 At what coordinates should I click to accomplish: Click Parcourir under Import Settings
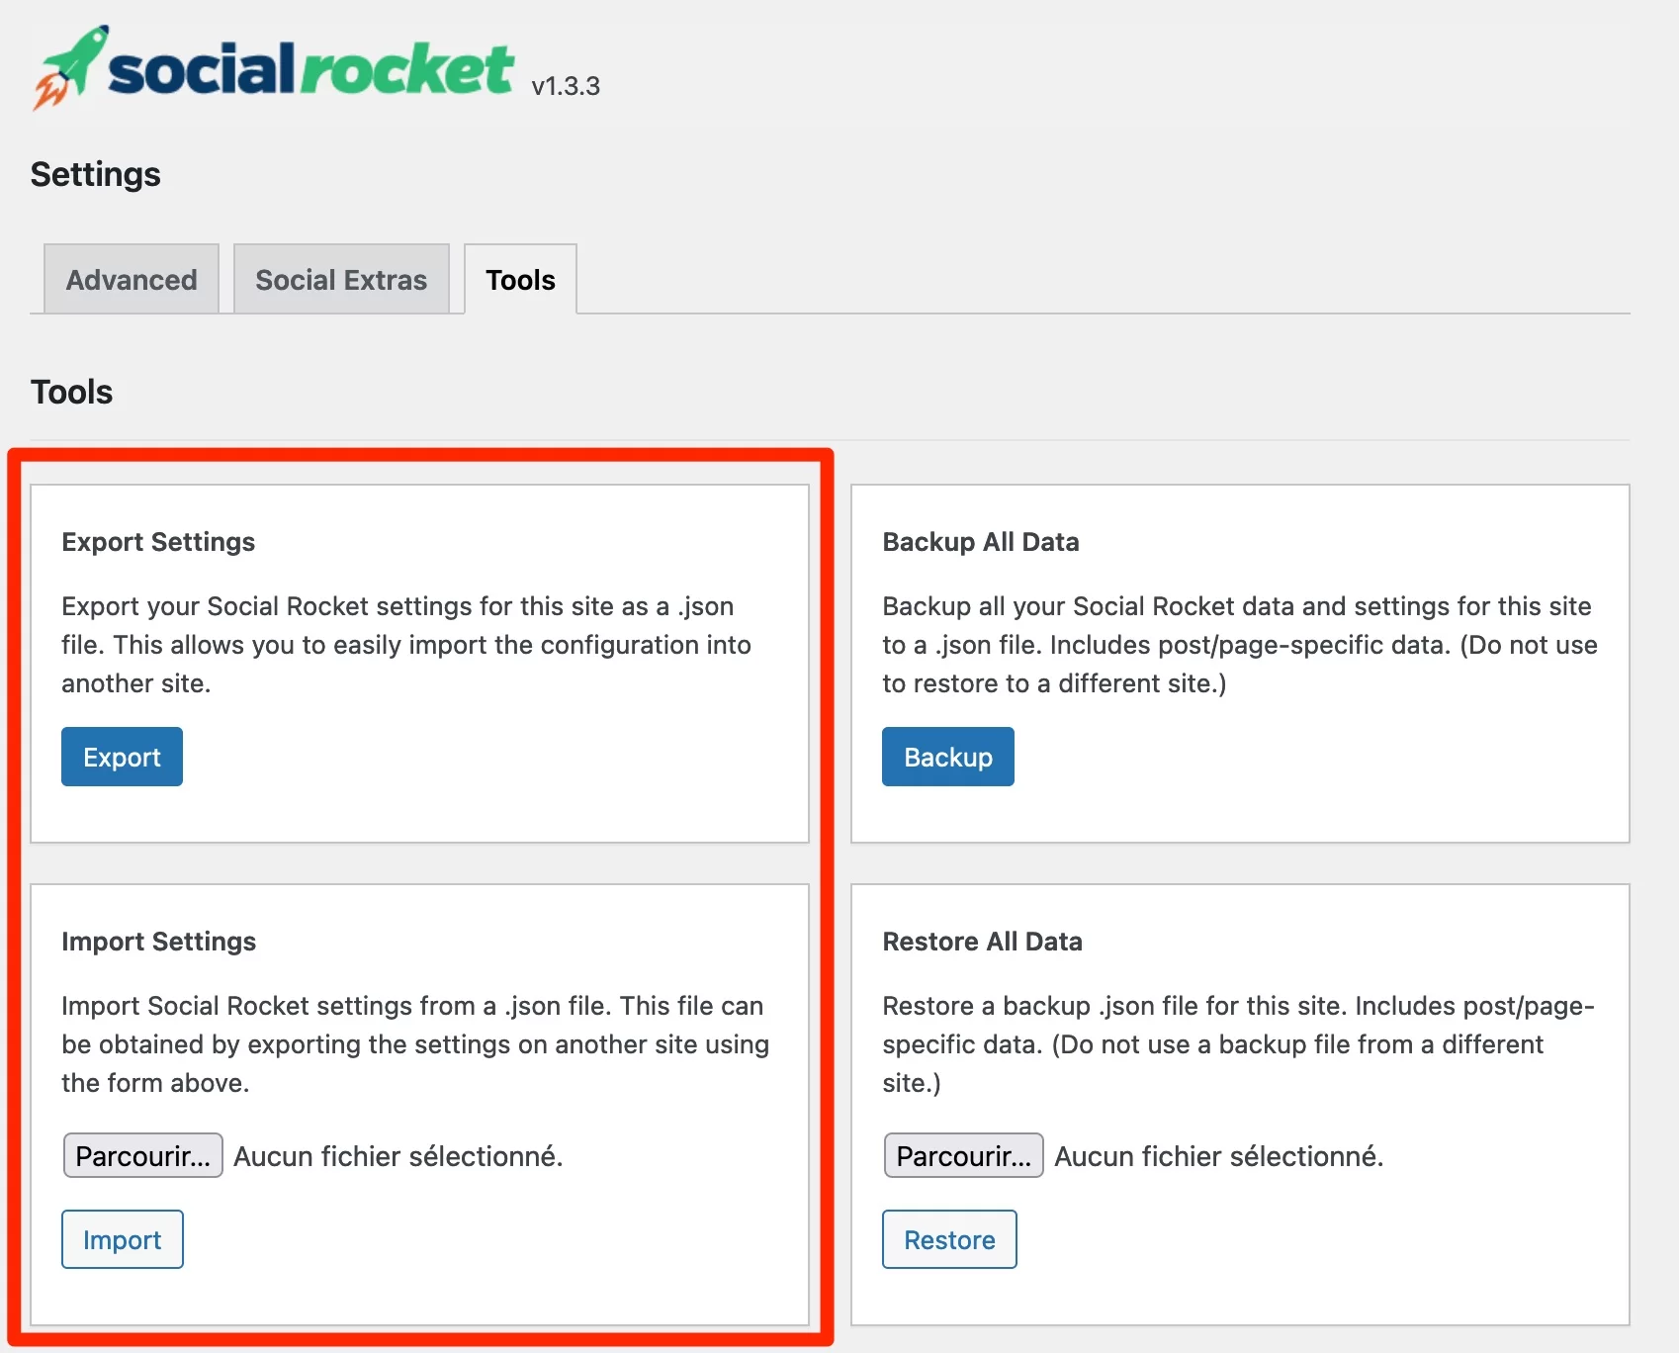(143, 1155)
